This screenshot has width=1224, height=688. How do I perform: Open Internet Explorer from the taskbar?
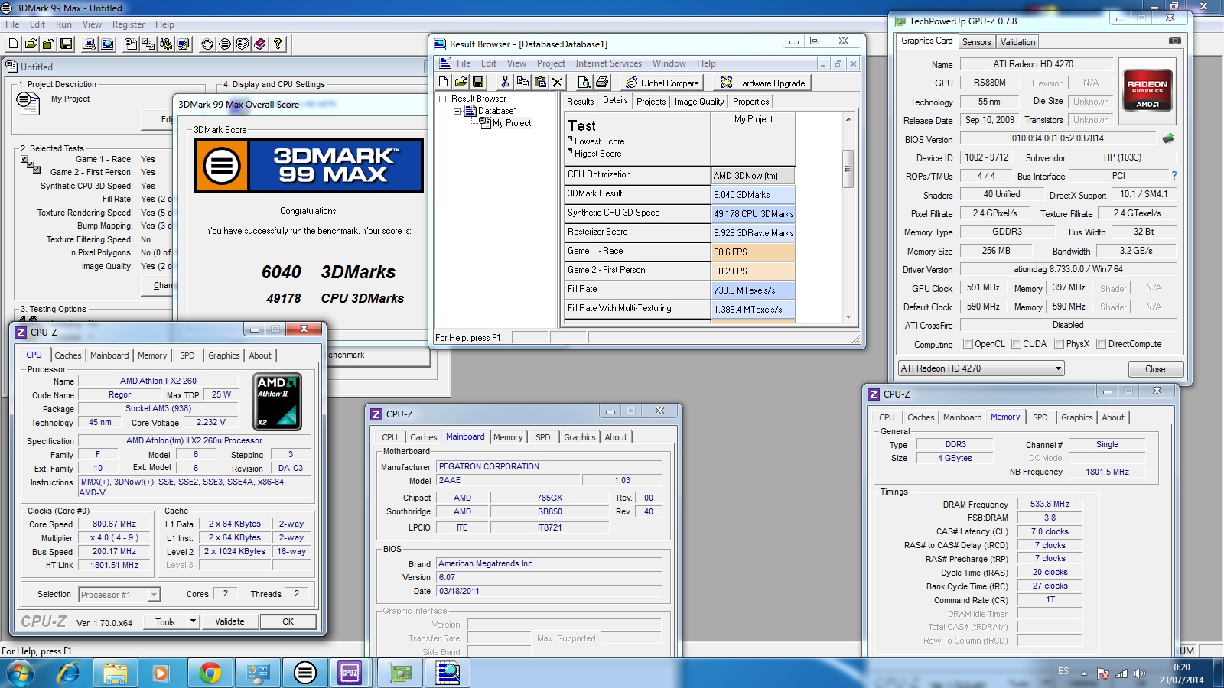pyautogui.click(x=69, y=673)
